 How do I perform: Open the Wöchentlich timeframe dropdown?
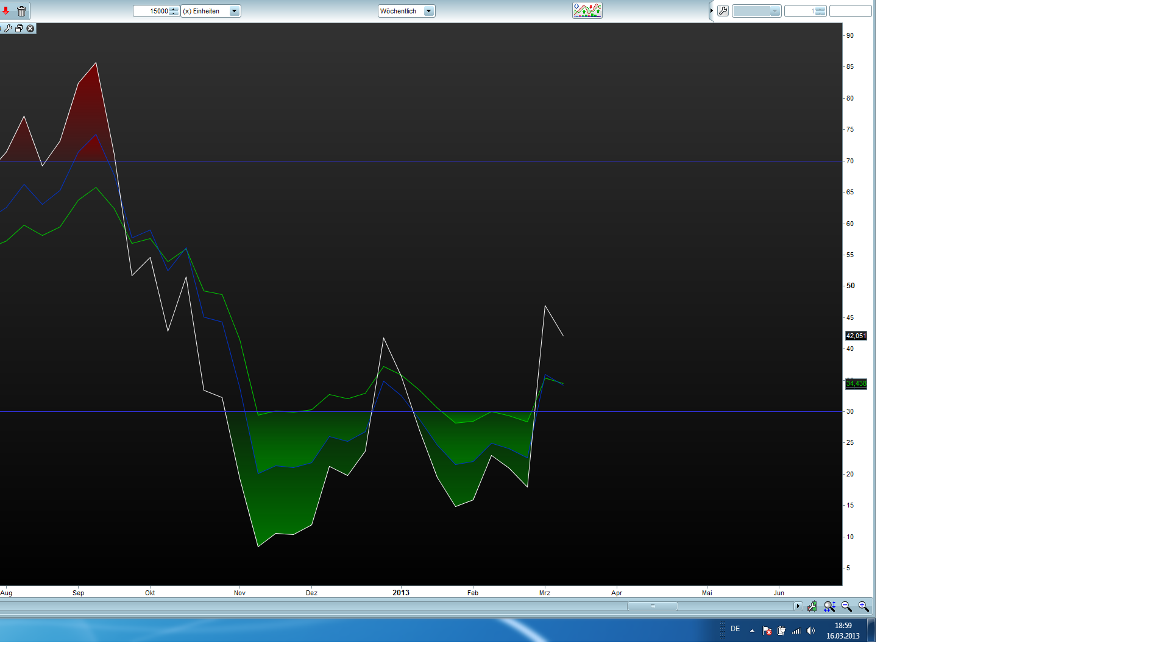428,11
